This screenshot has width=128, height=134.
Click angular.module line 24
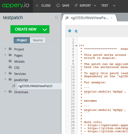click(x=105, y=110)
